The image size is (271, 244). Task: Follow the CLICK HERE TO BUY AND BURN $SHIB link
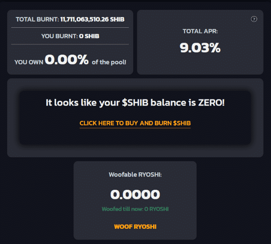pyautogui.click(x=135, y=123)
